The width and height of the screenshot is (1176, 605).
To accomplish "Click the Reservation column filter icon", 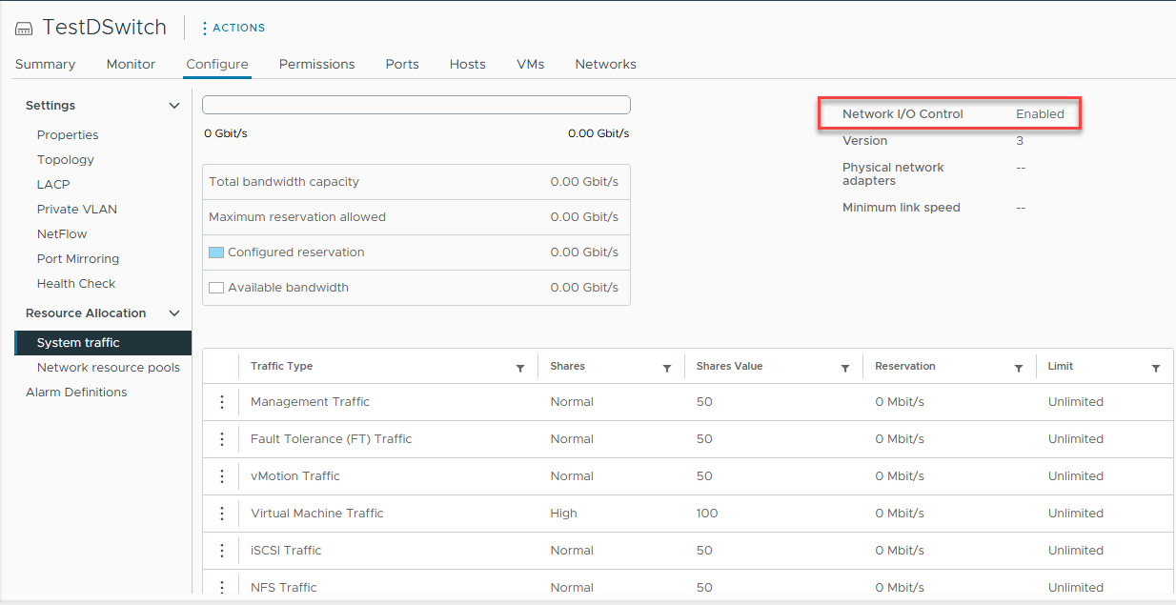I will click(x=1019, y=368).
